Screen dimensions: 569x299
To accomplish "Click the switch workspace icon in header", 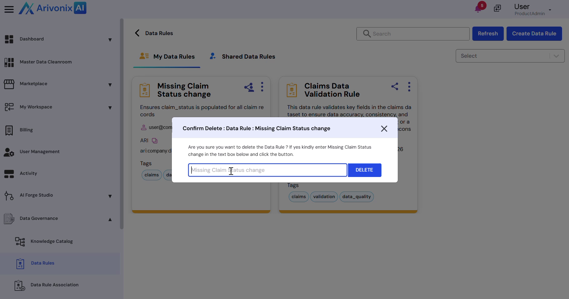I will pos(497,8).
